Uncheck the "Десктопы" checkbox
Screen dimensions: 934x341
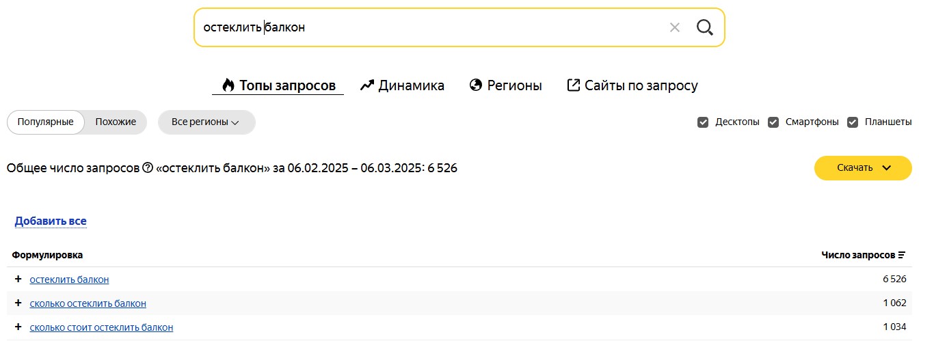coord(703,122)
